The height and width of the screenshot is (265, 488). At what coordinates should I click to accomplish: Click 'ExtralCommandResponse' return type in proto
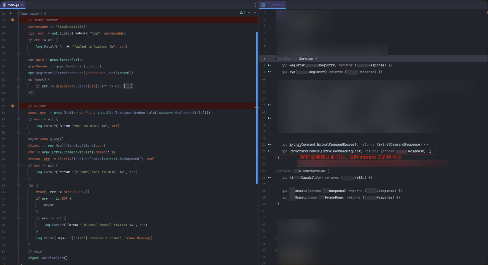(x=399, y=145)
